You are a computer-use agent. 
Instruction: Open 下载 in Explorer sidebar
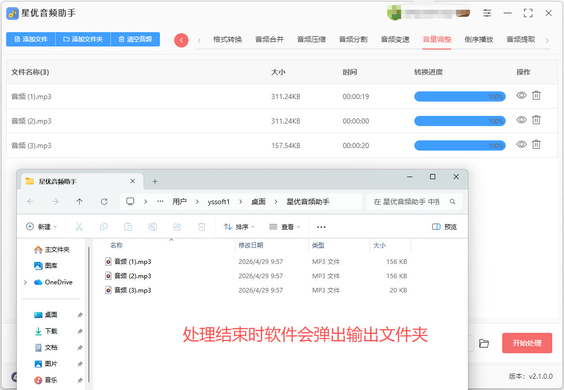[45, 331]
